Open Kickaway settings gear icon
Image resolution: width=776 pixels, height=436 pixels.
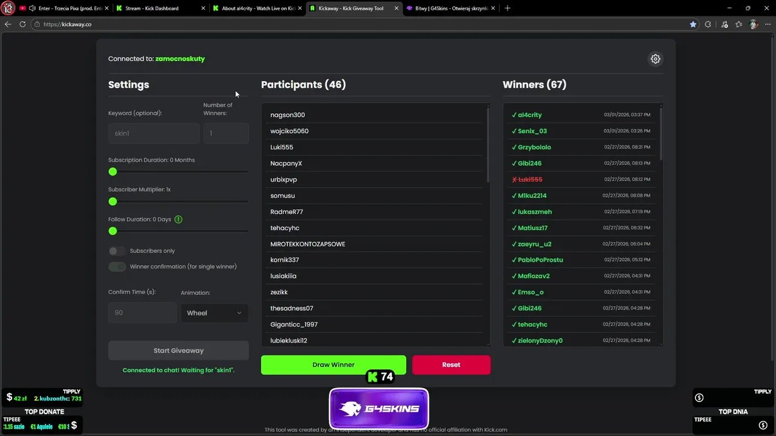tap(655, 59)
